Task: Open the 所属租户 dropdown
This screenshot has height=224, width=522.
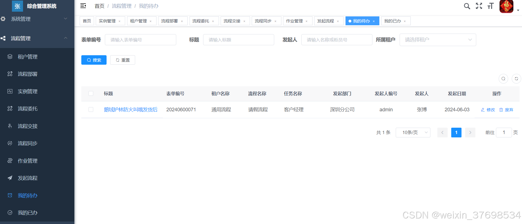Action: click(x=438, y=40)
